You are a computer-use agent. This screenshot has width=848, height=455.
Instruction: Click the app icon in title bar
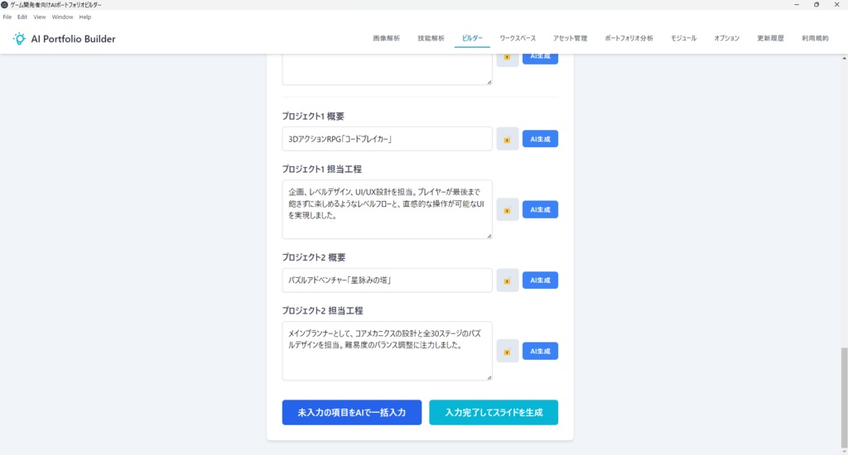(x=4, y=4)
